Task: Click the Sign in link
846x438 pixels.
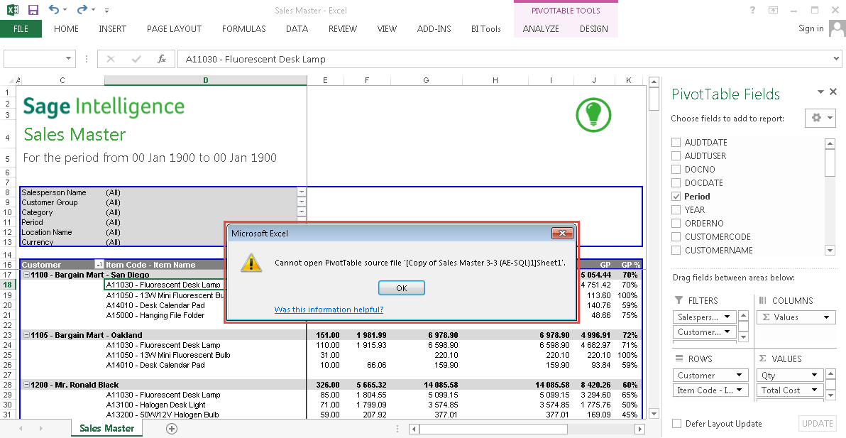Action: point(811,28)
